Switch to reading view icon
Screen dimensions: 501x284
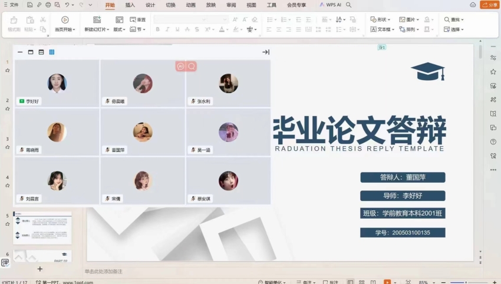(x=373, y=282)
